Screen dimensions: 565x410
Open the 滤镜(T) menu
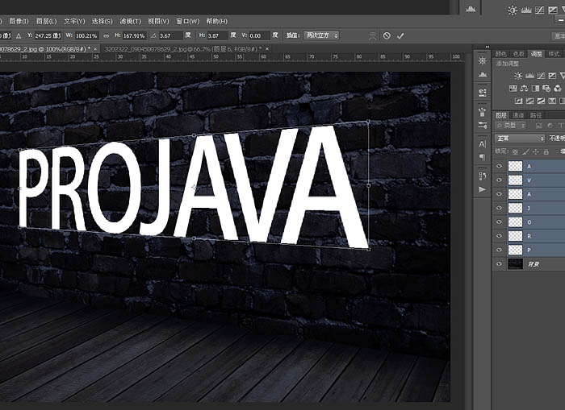pyautogui.click(x=129, y=21)
